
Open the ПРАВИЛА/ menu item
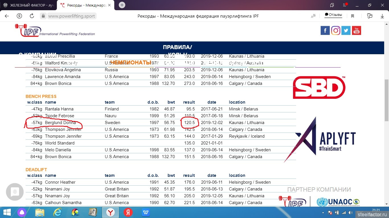177,47
